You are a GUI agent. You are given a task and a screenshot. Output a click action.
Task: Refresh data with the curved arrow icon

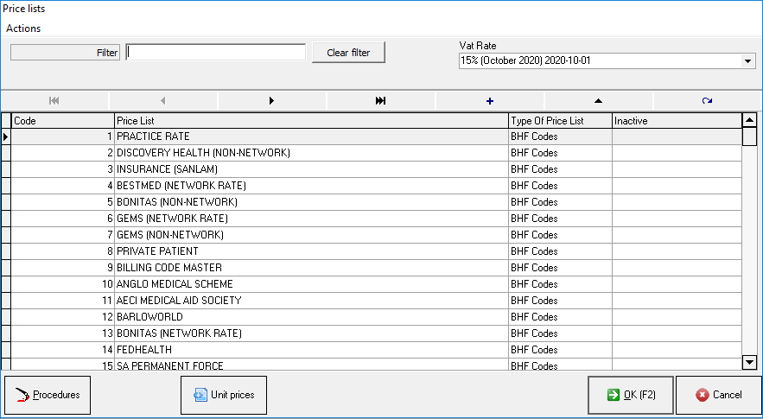pos(707,101)
